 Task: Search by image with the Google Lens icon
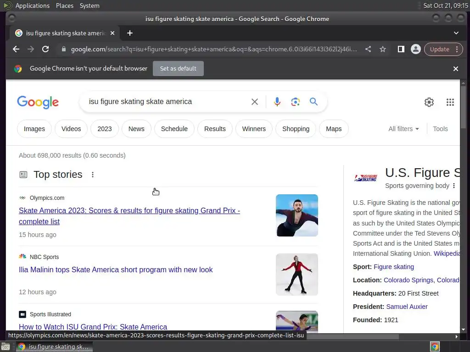tap(296, 102)
